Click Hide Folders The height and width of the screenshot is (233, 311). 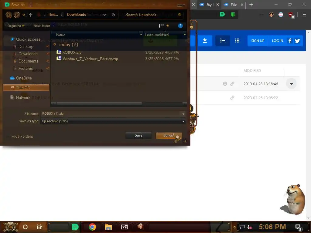tap(22, 136)
